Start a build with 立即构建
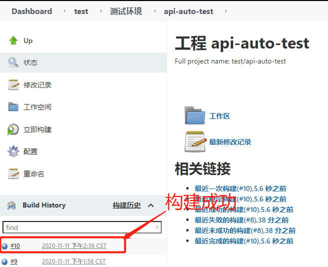 click(37, 129)
